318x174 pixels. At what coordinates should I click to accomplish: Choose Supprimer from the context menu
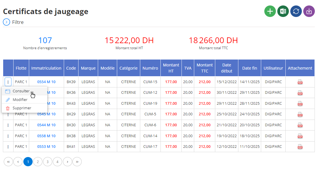(25, 108)
